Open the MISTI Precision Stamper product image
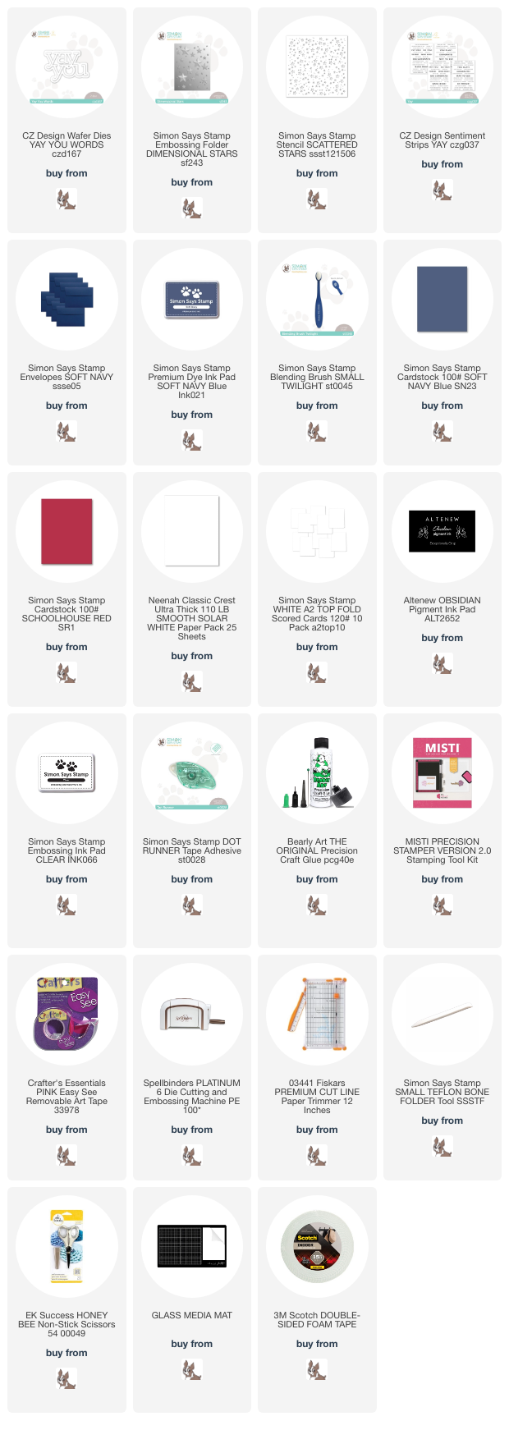This screenshot has height=1430, width=509. (443, 772)
